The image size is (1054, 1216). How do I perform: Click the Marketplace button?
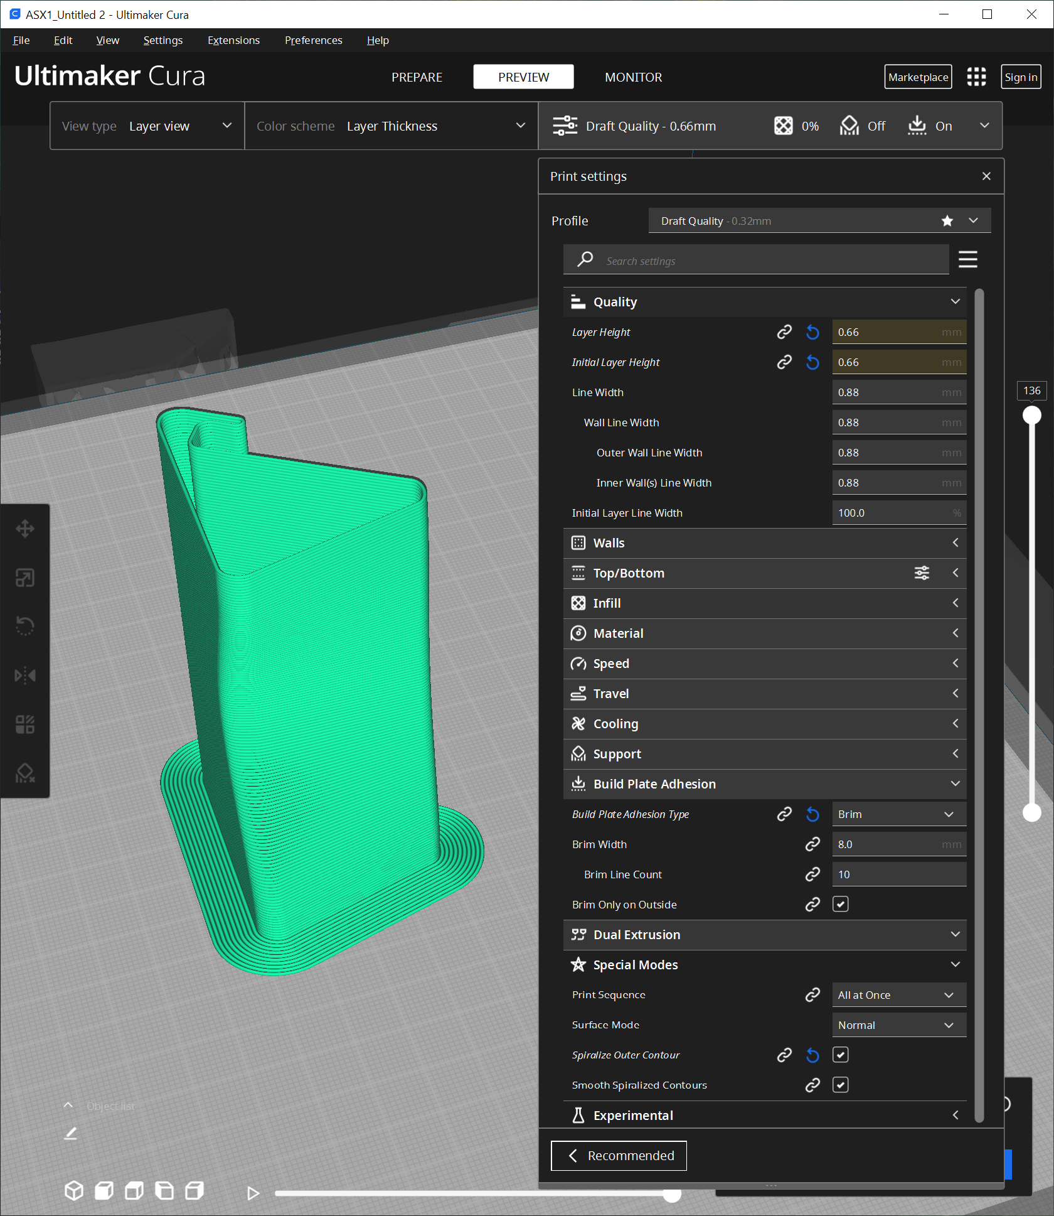918,77
